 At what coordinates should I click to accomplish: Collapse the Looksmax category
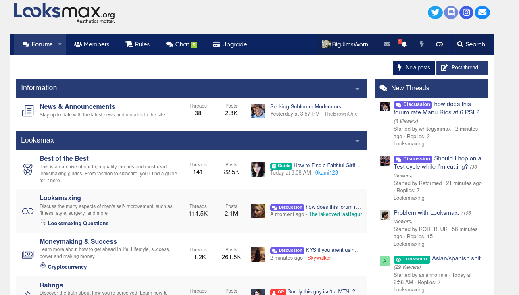[357, 141]
